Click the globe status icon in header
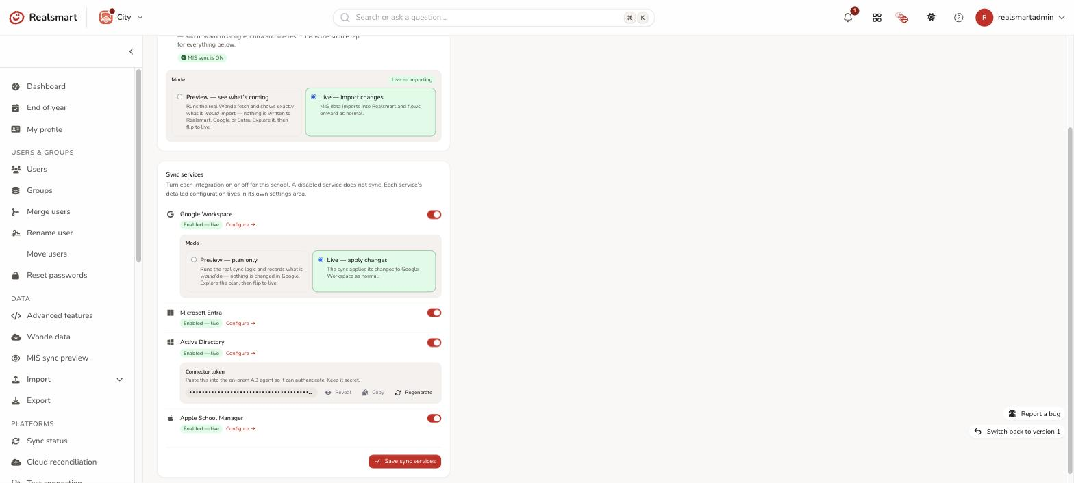This screenshot has width=1074, height=483. [901, 18]
